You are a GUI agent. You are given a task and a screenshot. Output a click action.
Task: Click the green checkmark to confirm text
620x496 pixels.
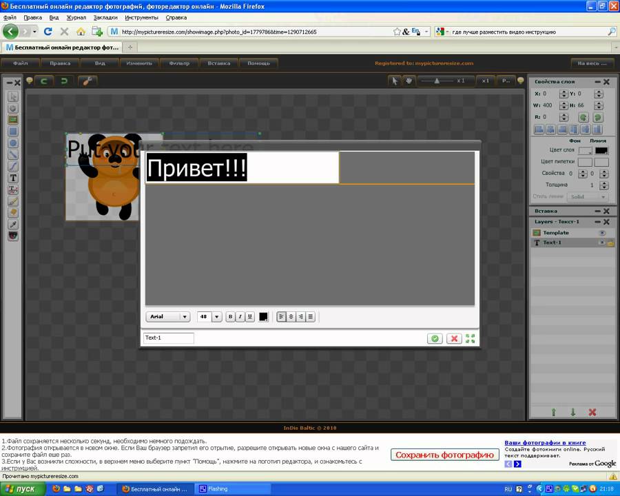pyautogui.click(x=435, y=338)
